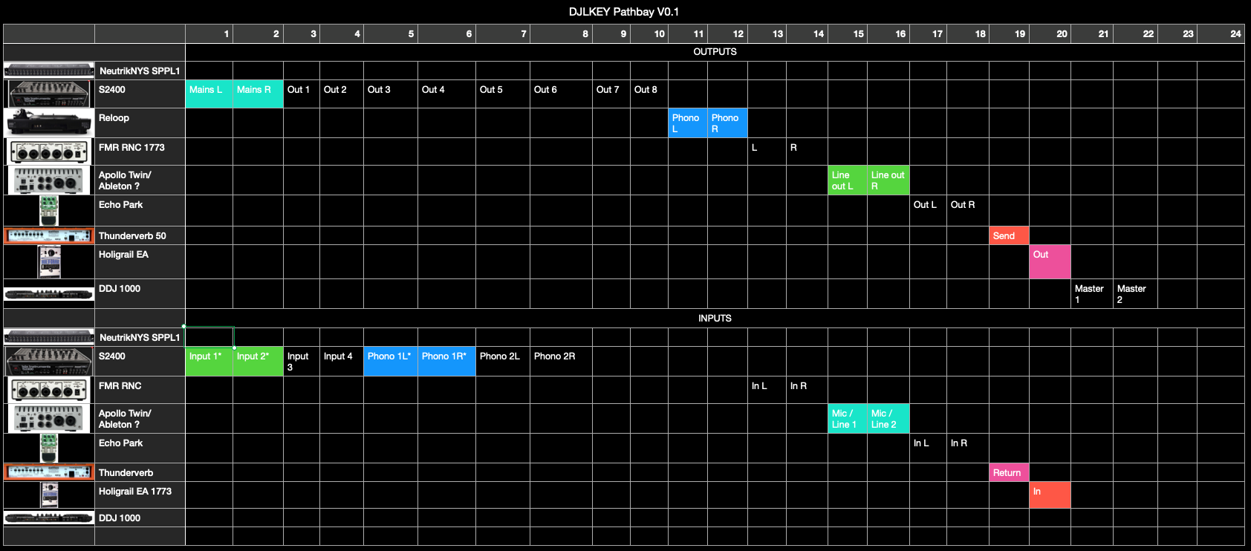Select the Out 8 cell
This screenshot has height=551, width=1251.
click(649, 94)
